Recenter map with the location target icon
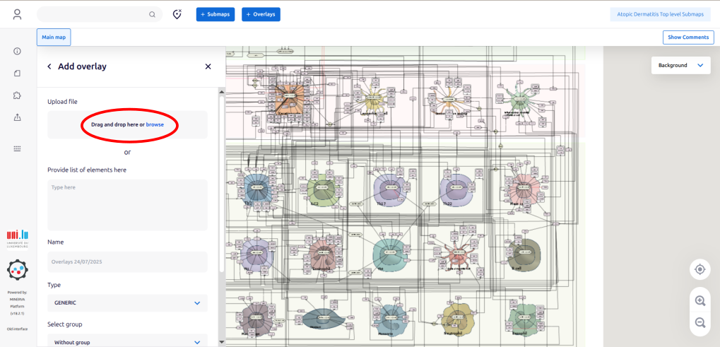The height and width of the screenshot is (347, 720). [700, 269]
